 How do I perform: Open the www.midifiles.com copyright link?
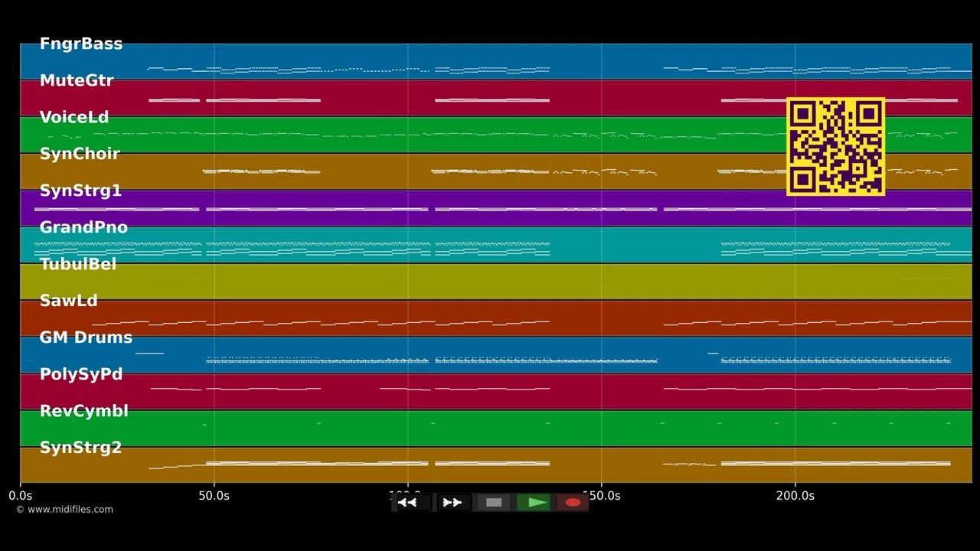(x=64, y=510)
